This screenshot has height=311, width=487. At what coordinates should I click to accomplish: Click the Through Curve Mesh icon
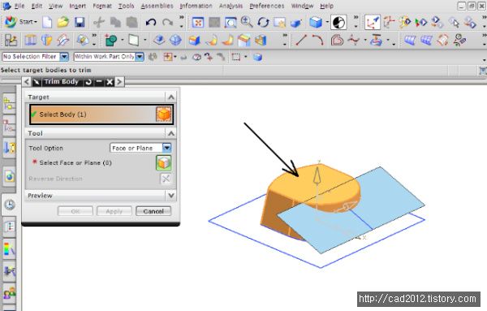426,40
